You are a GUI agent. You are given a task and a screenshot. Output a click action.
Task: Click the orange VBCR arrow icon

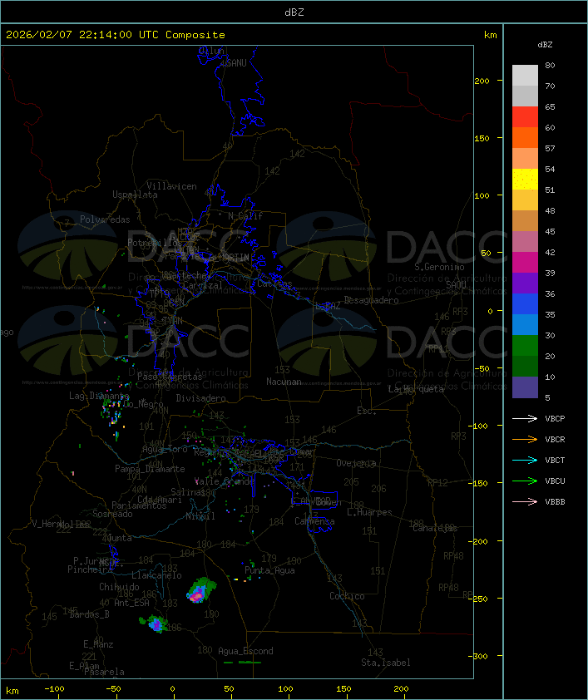pos(525,439)
